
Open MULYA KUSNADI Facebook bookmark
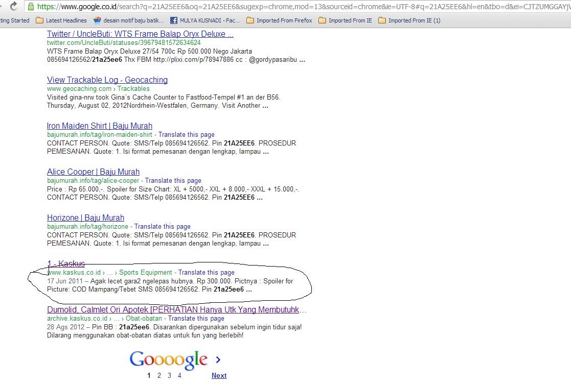205,20
